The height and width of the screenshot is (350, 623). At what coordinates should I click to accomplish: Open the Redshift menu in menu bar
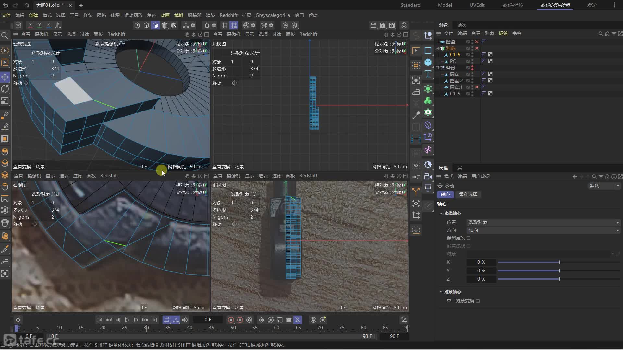(228, 15)
